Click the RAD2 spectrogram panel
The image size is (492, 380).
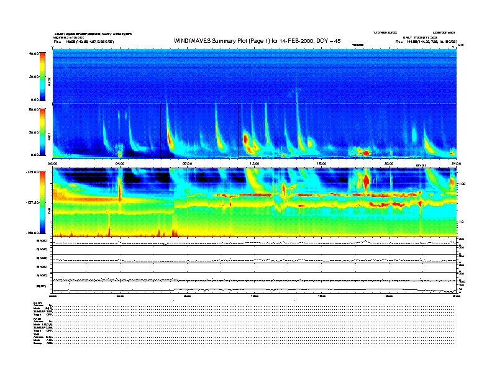(255, 76)
